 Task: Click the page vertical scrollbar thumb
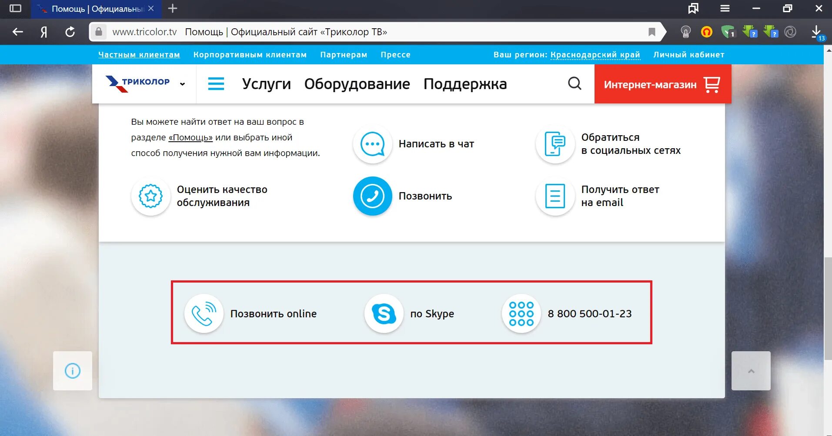click(x=828, y=309)
